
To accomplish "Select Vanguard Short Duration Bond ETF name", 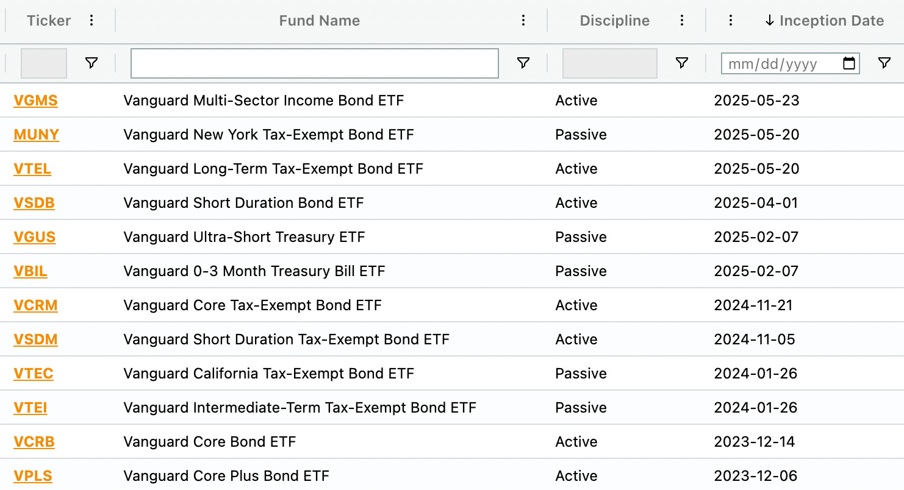I will click(x=243, y=203).
